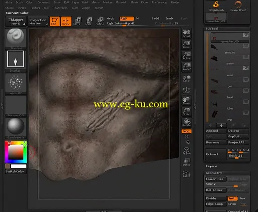Click the right-shelf Rotate navigation icon

coord(186,122)
